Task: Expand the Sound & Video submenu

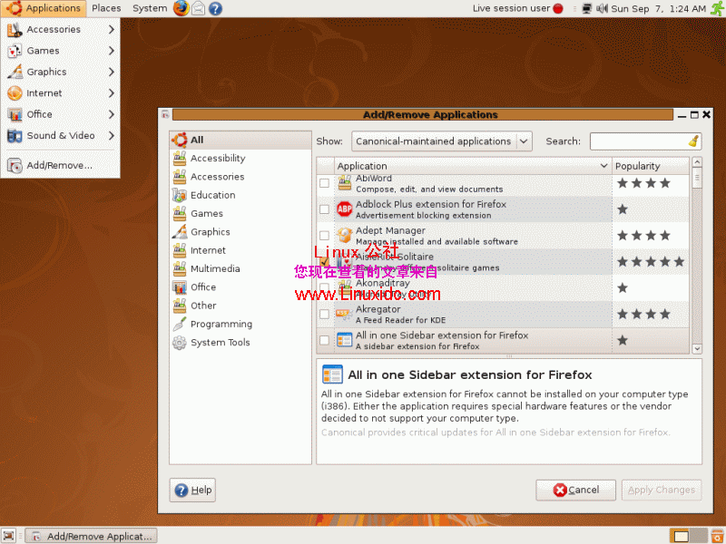Action: tap(61, 135)
